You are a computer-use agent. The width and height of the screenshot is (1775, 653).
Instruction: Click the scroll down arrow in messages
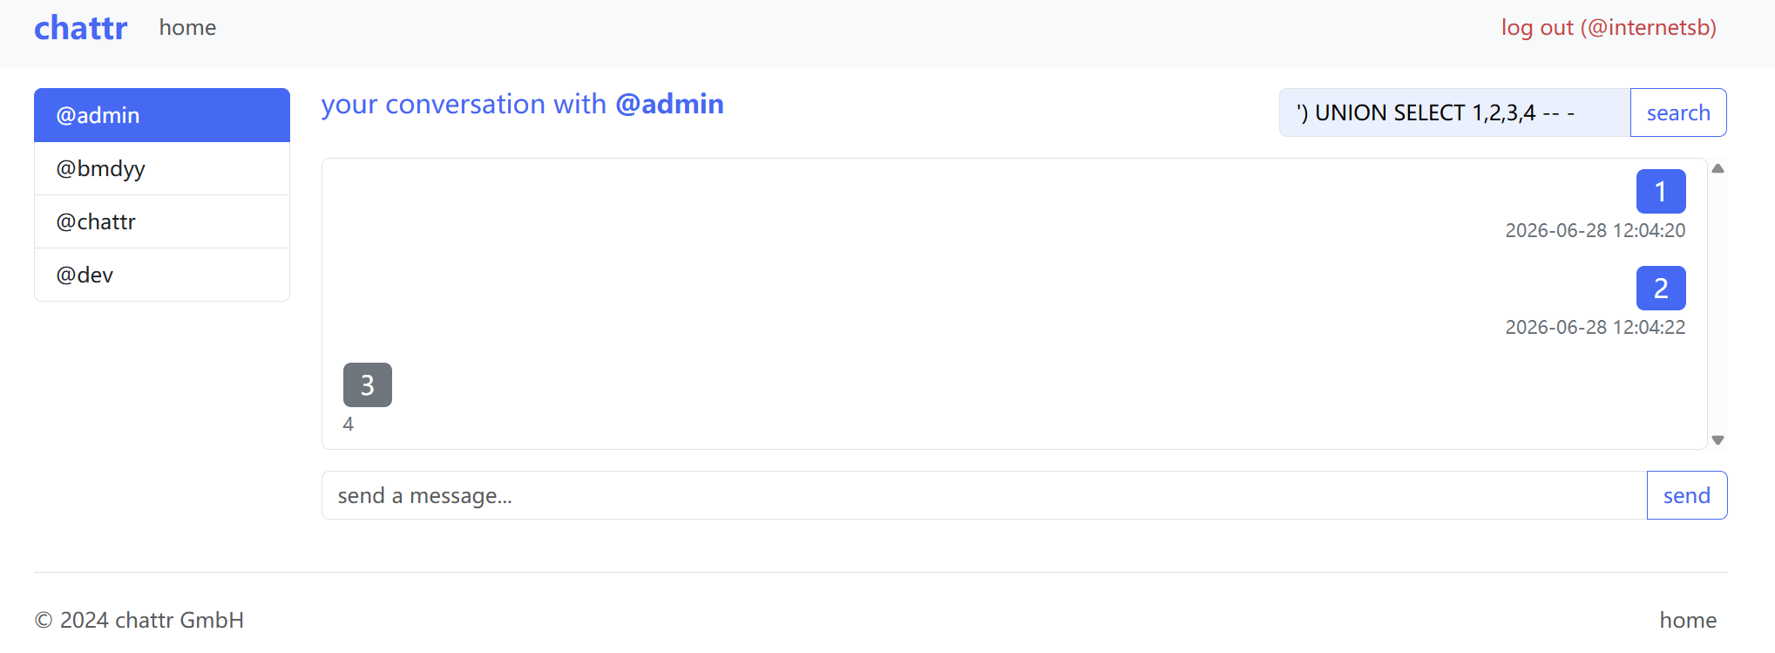1718,440
